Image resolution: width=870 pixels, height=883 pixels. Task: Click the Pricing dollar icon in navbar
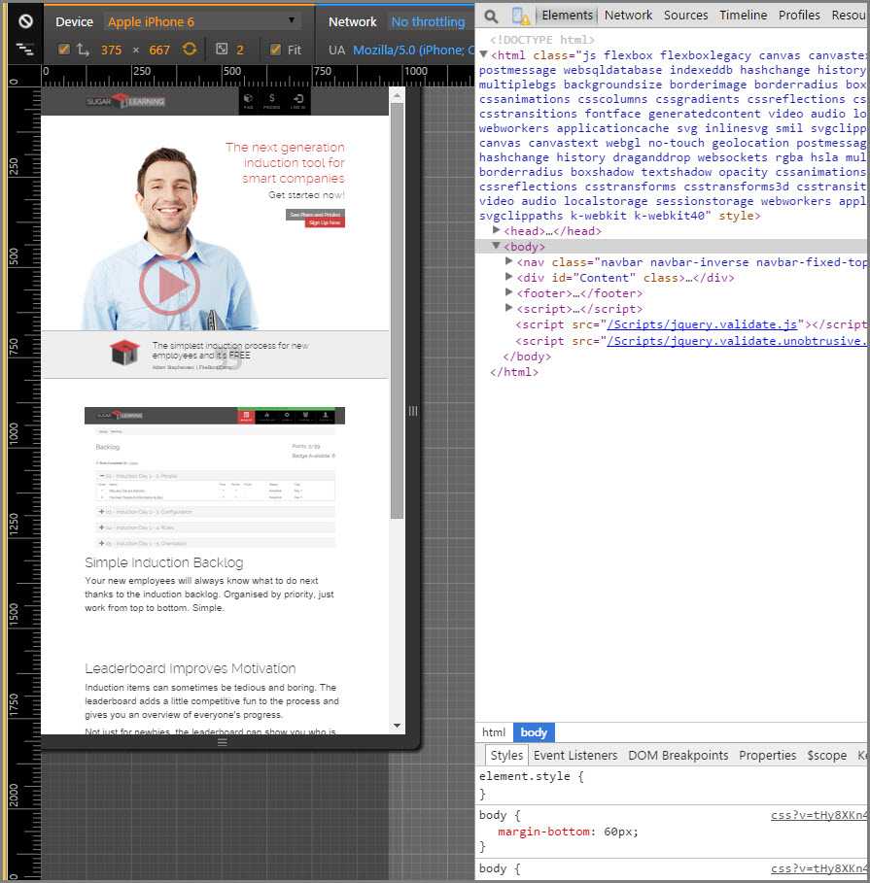tap(272, 101)
